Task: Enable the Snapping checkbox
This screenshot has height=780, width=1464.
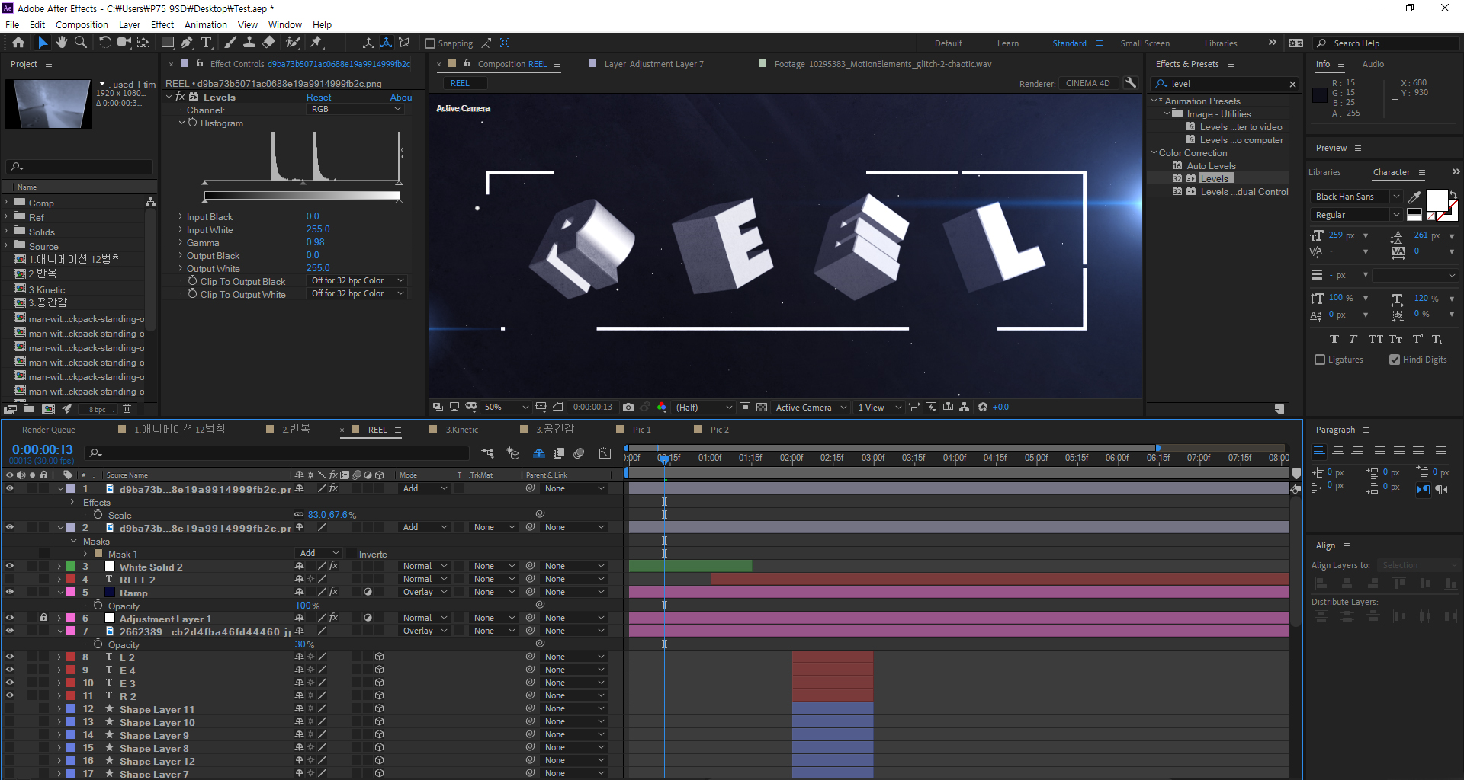Action: coord(430,43)
